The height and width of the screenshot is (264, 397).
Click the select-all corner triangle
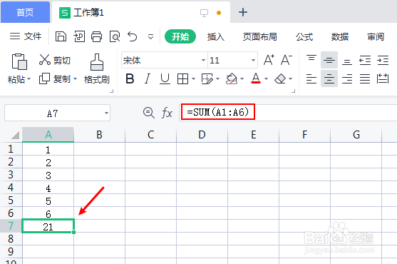click(15, 135)
